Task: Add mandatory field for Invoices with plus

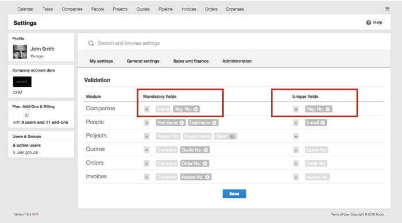Action: point(146,177)
